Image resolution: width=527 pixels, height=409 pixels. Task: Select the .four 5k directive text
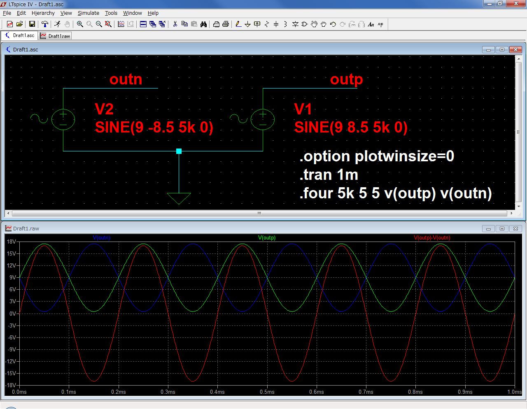point(396,193)
